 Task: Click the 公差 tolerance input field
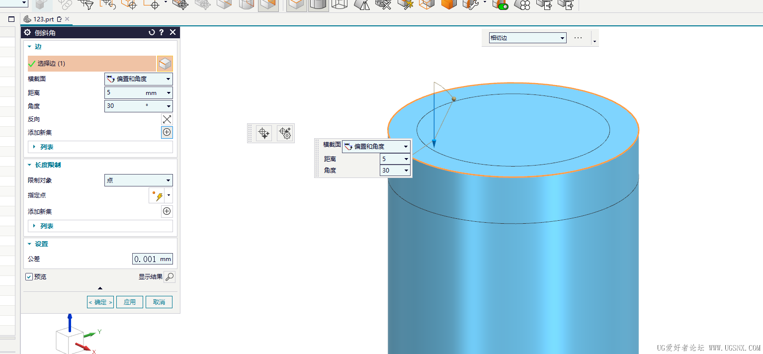click(153, 259)
